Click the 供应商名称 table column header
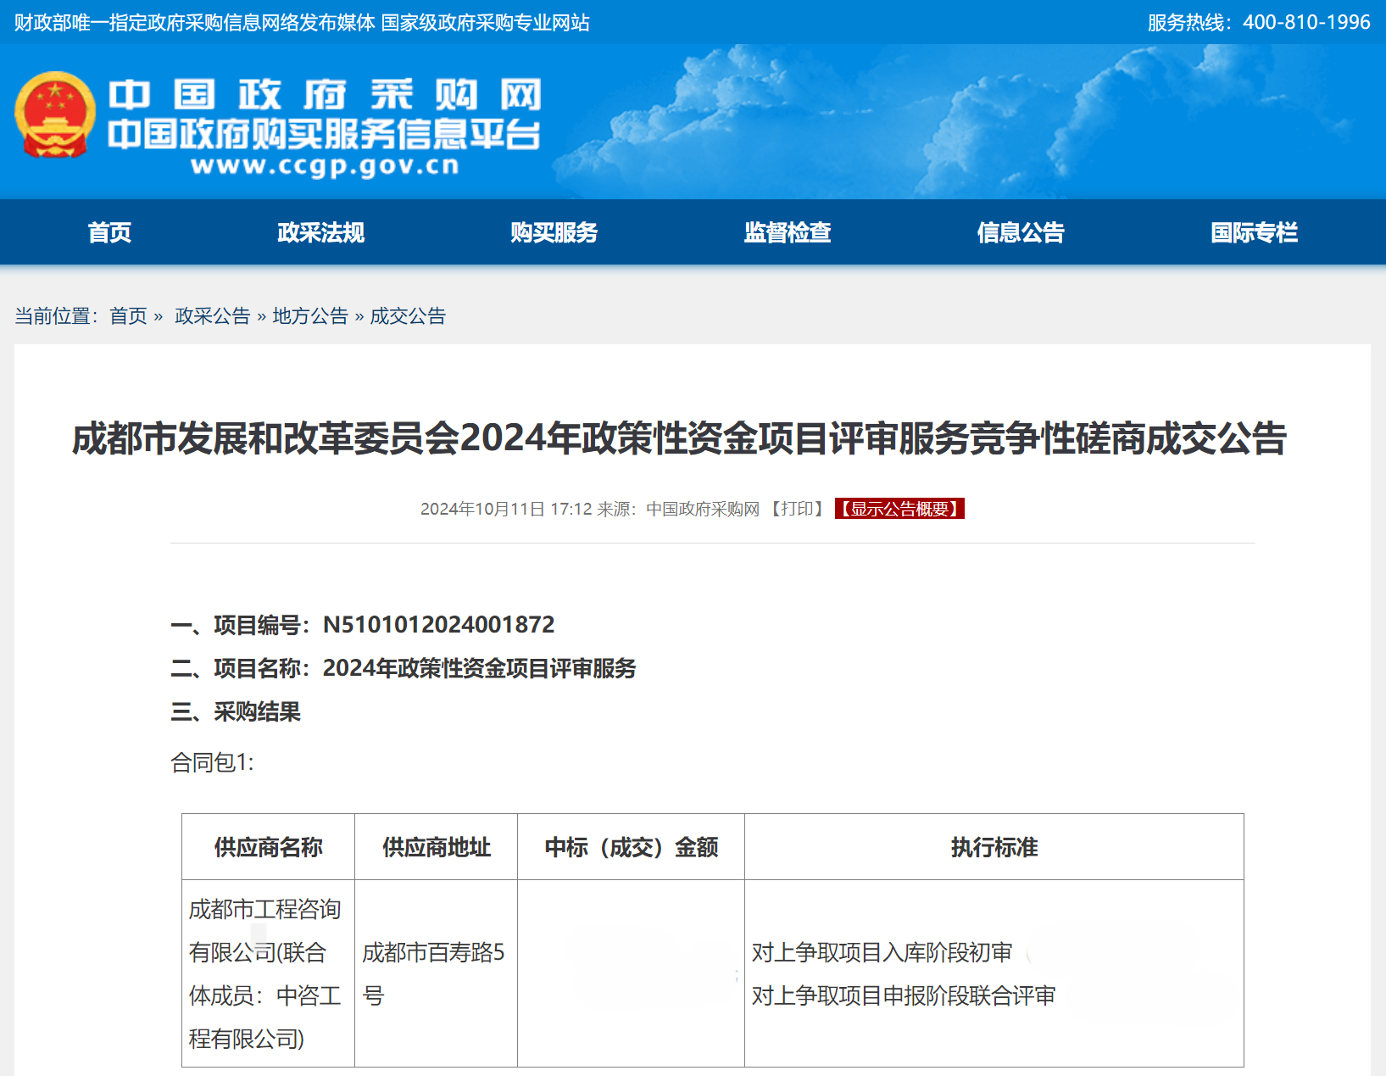 click(268, 847)
